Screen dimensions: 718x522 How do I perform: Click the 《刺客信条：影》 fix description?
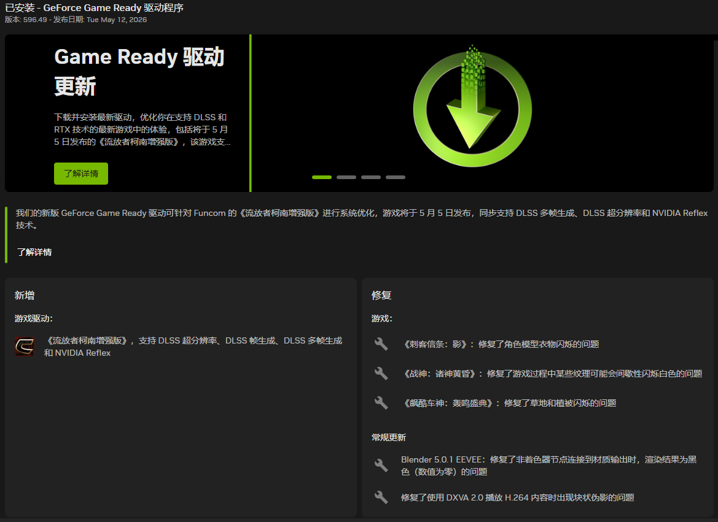pos(500,344)
